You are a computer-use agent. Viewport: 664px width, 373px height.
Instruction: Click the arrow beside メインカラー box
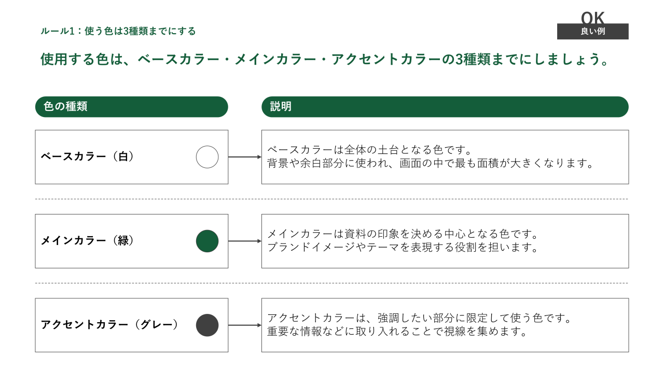pos(244,241)
